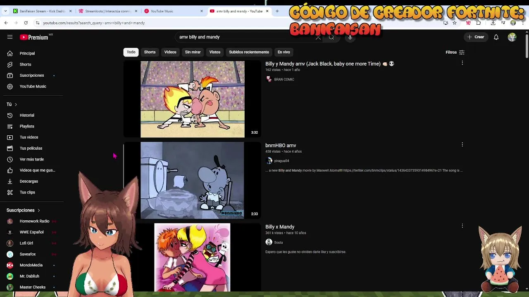Select Subidos recientemente filter chip
Screen dimensions: 529x297
pos(249,52)
